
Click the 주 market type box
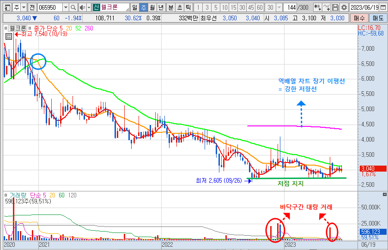17,7
